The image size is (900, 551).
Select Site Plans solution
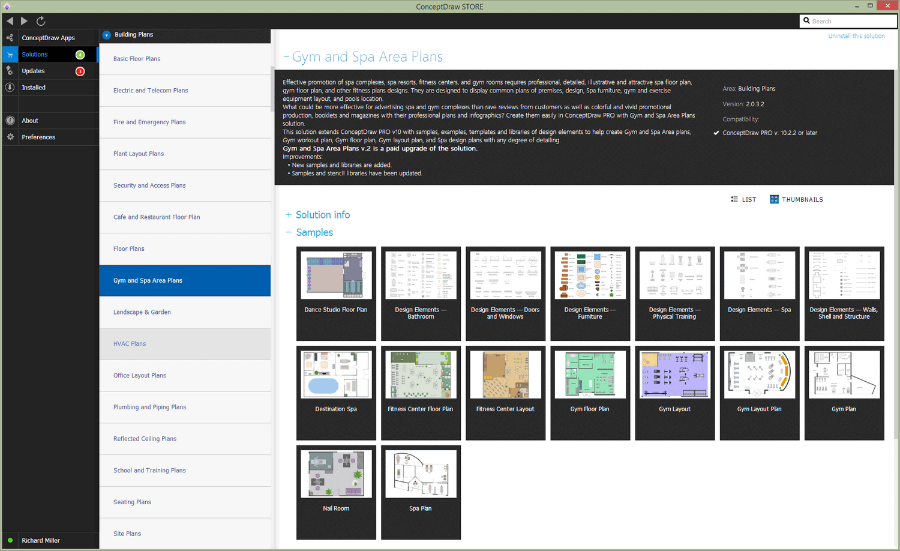click(185, 534)
